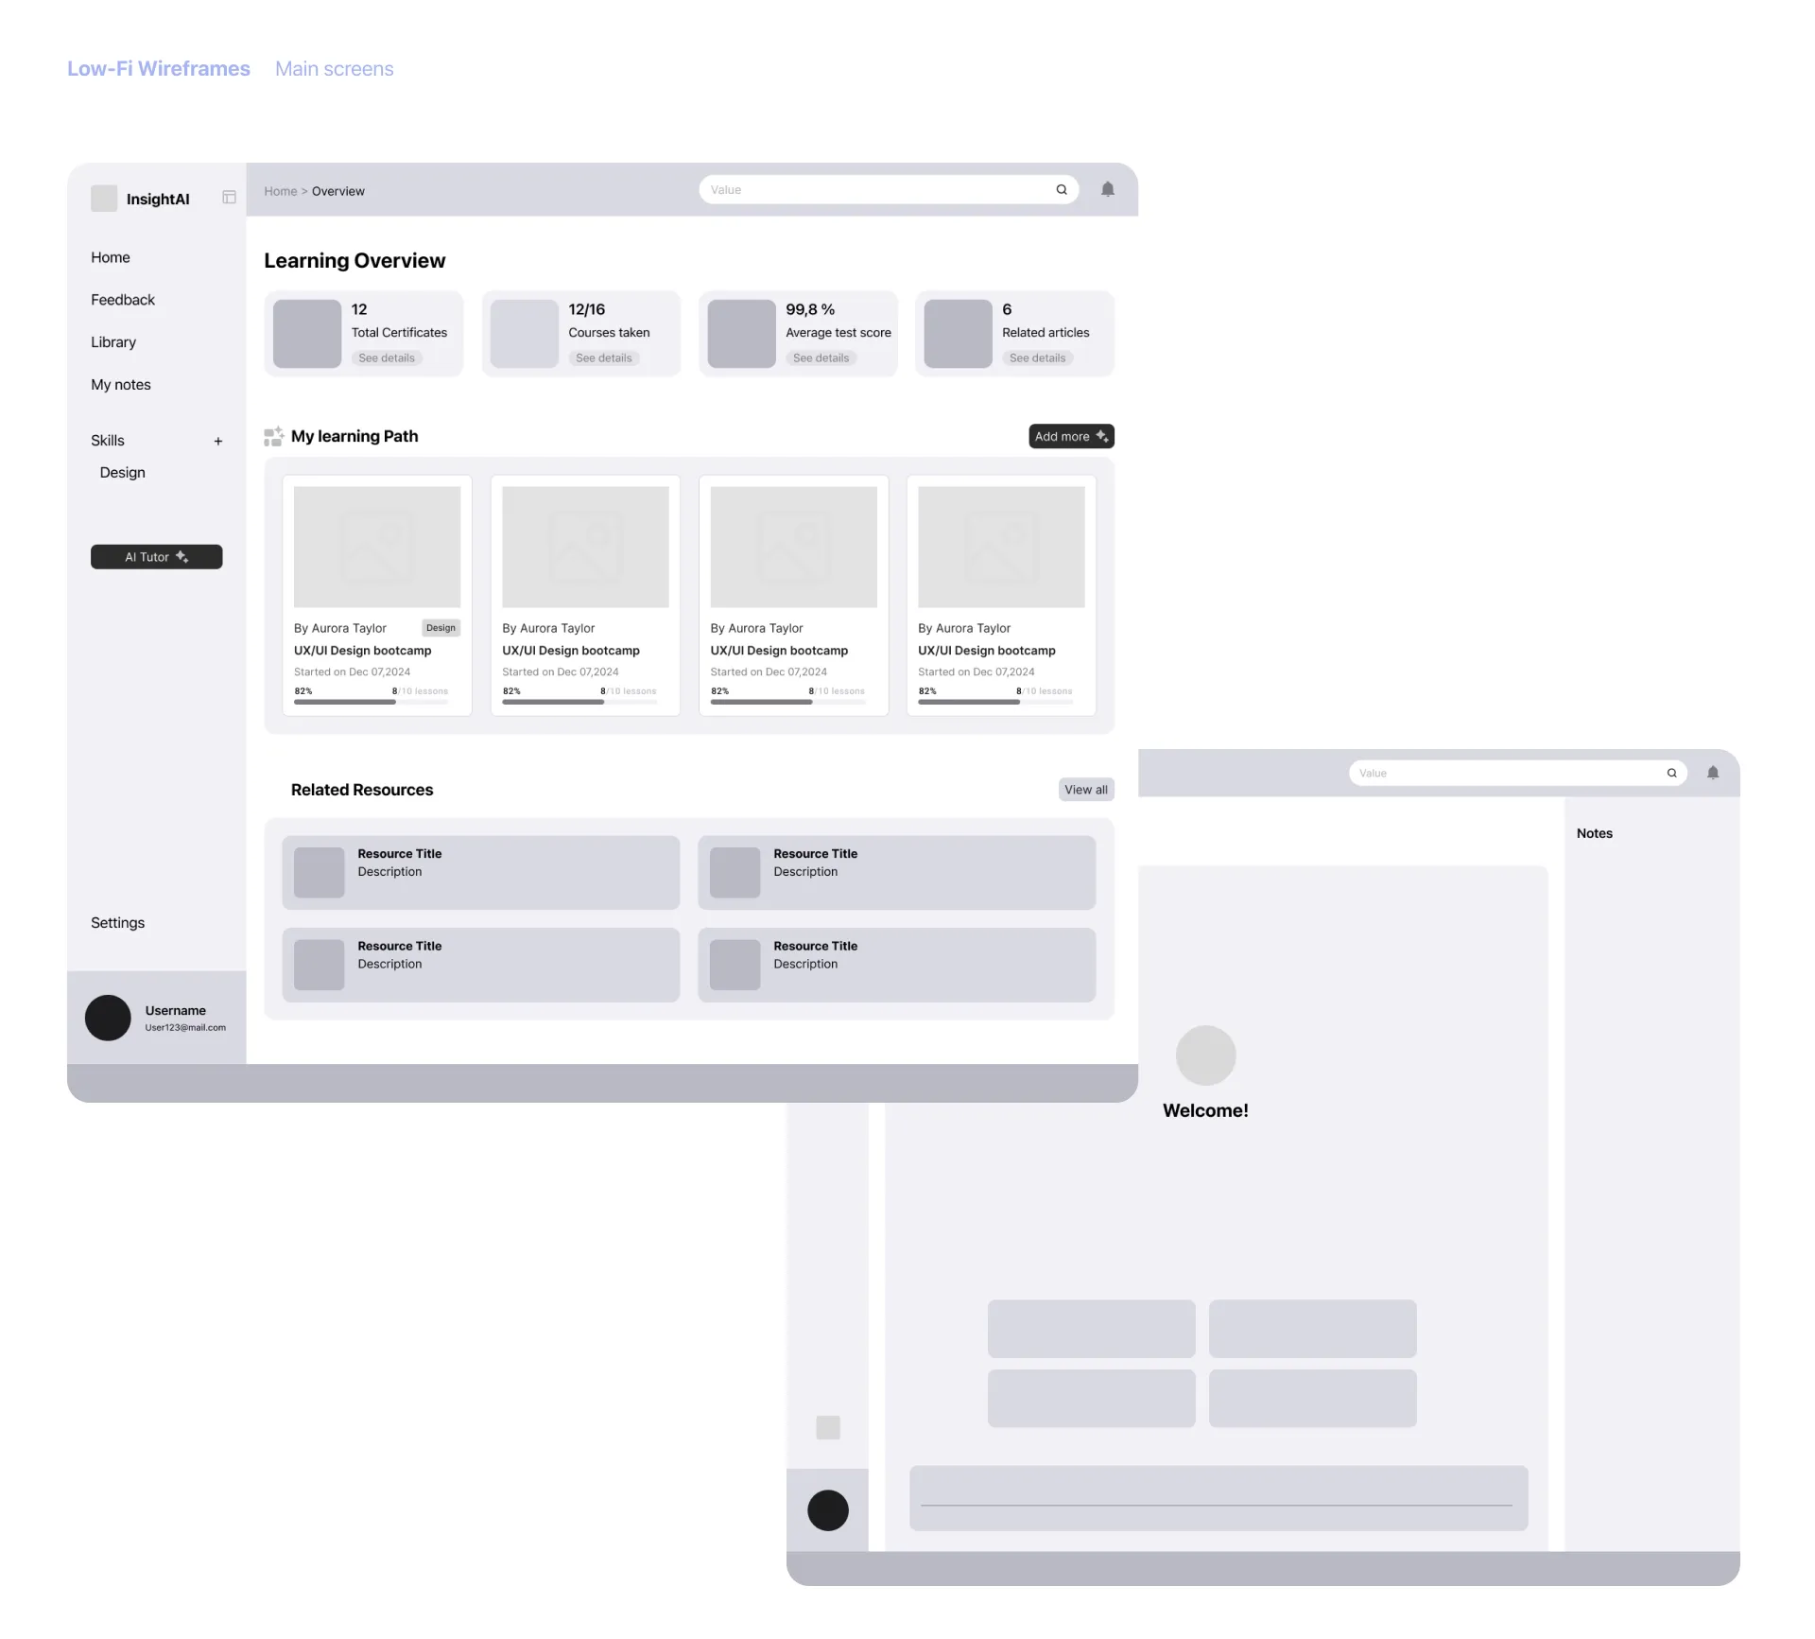Viewport: 1815px width, 1639px height.
Task: Open Feedback section from sidebar
Action: (x=122, y=299)
